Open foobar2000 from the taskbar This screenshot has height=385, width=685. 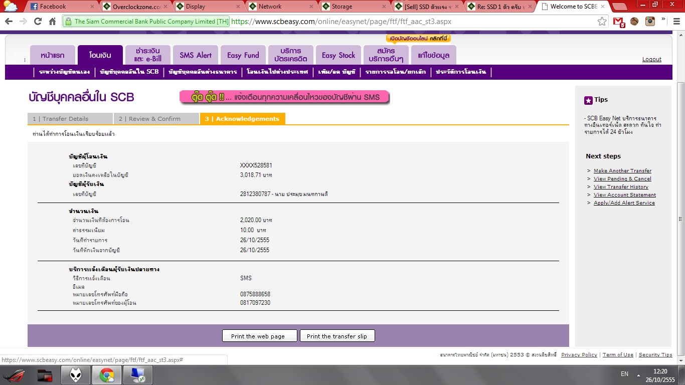(75, 374)
